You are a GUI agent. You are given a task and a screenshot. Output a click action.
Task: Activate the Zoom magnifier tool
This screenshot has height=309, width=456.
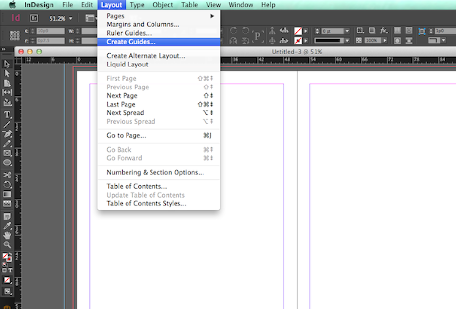click(x=7, y=244)
